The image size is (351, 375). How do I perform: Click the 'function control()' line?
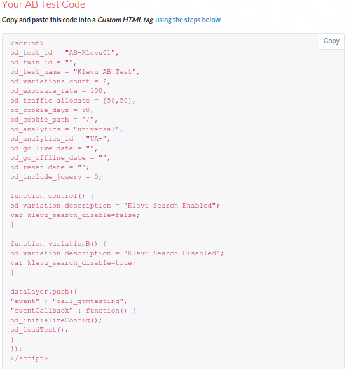click(52, 196)
